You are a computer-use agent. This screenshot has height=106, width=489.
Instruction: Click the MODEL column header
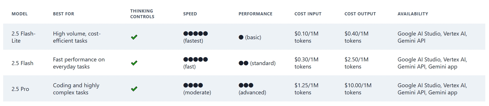tap(20, 14)
